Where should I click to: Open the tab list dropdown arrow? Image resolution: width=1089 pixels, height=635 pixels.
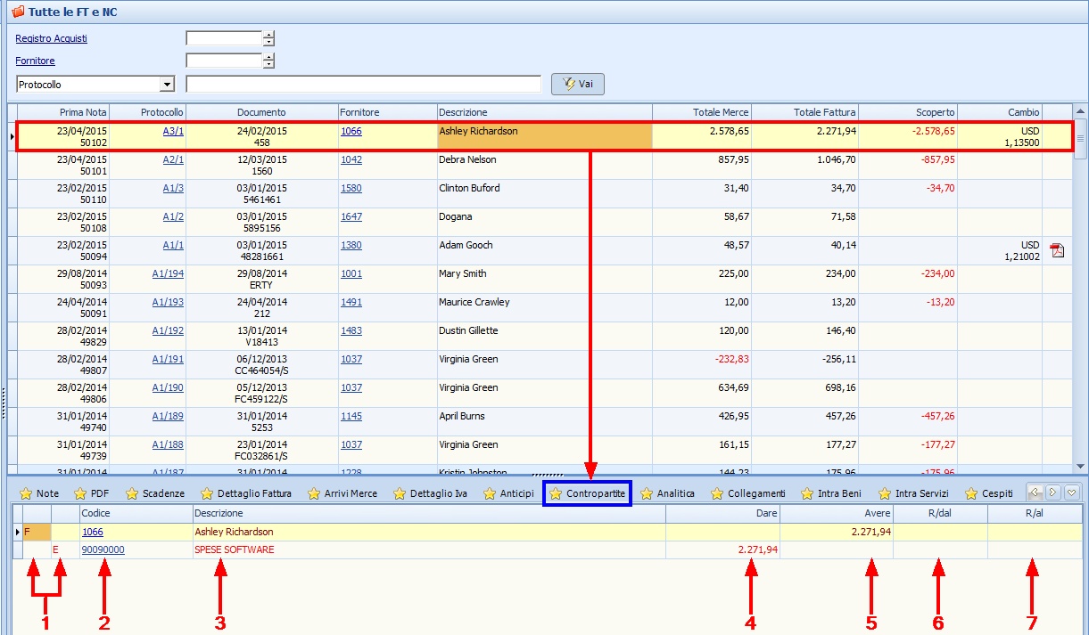[x=1072, y=492]
